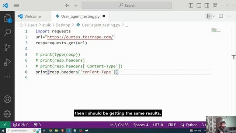
Task: Place cursor on 'import requests' line
Action: coord(53,31)
